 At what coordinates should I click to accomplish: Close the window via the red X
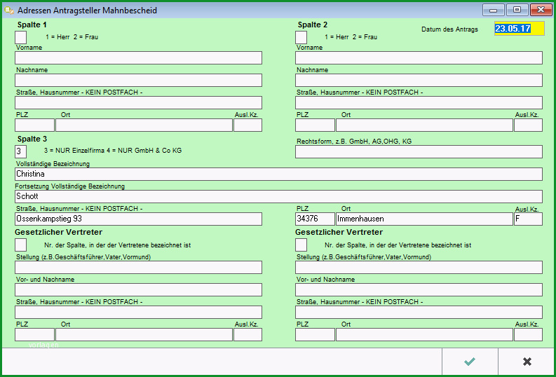point(541,10)
